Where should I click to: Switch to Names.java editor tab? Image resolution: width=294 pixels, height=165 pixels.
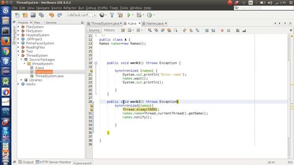point(155,23)
